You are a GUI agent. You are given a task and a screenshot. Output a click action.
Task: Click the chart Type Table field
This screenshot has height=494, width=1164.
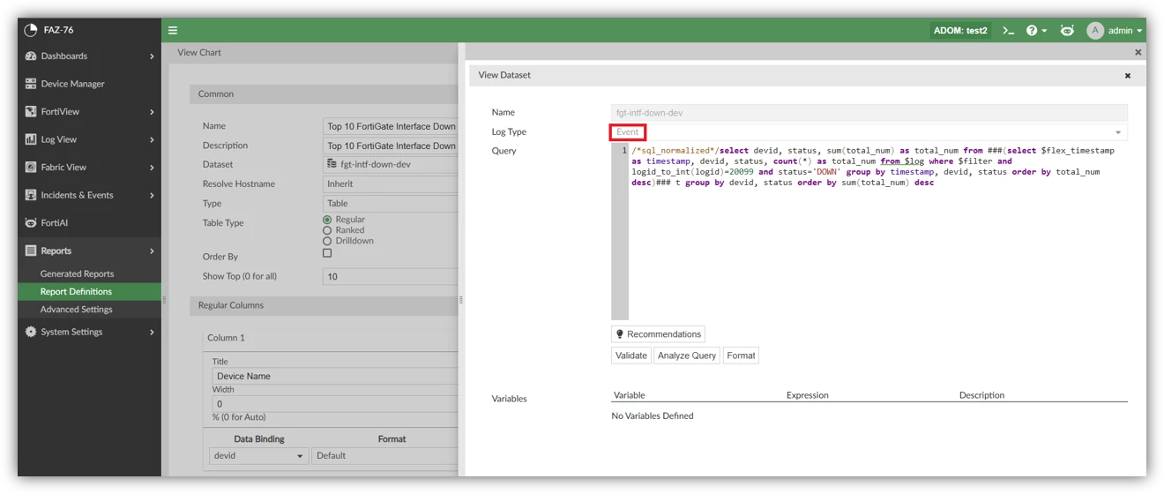392,203
